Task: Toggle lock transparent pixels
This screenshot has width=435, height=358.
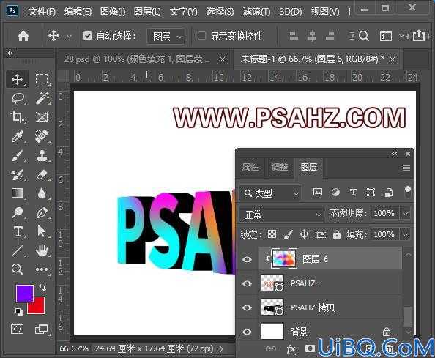Action: pos(272,234)
